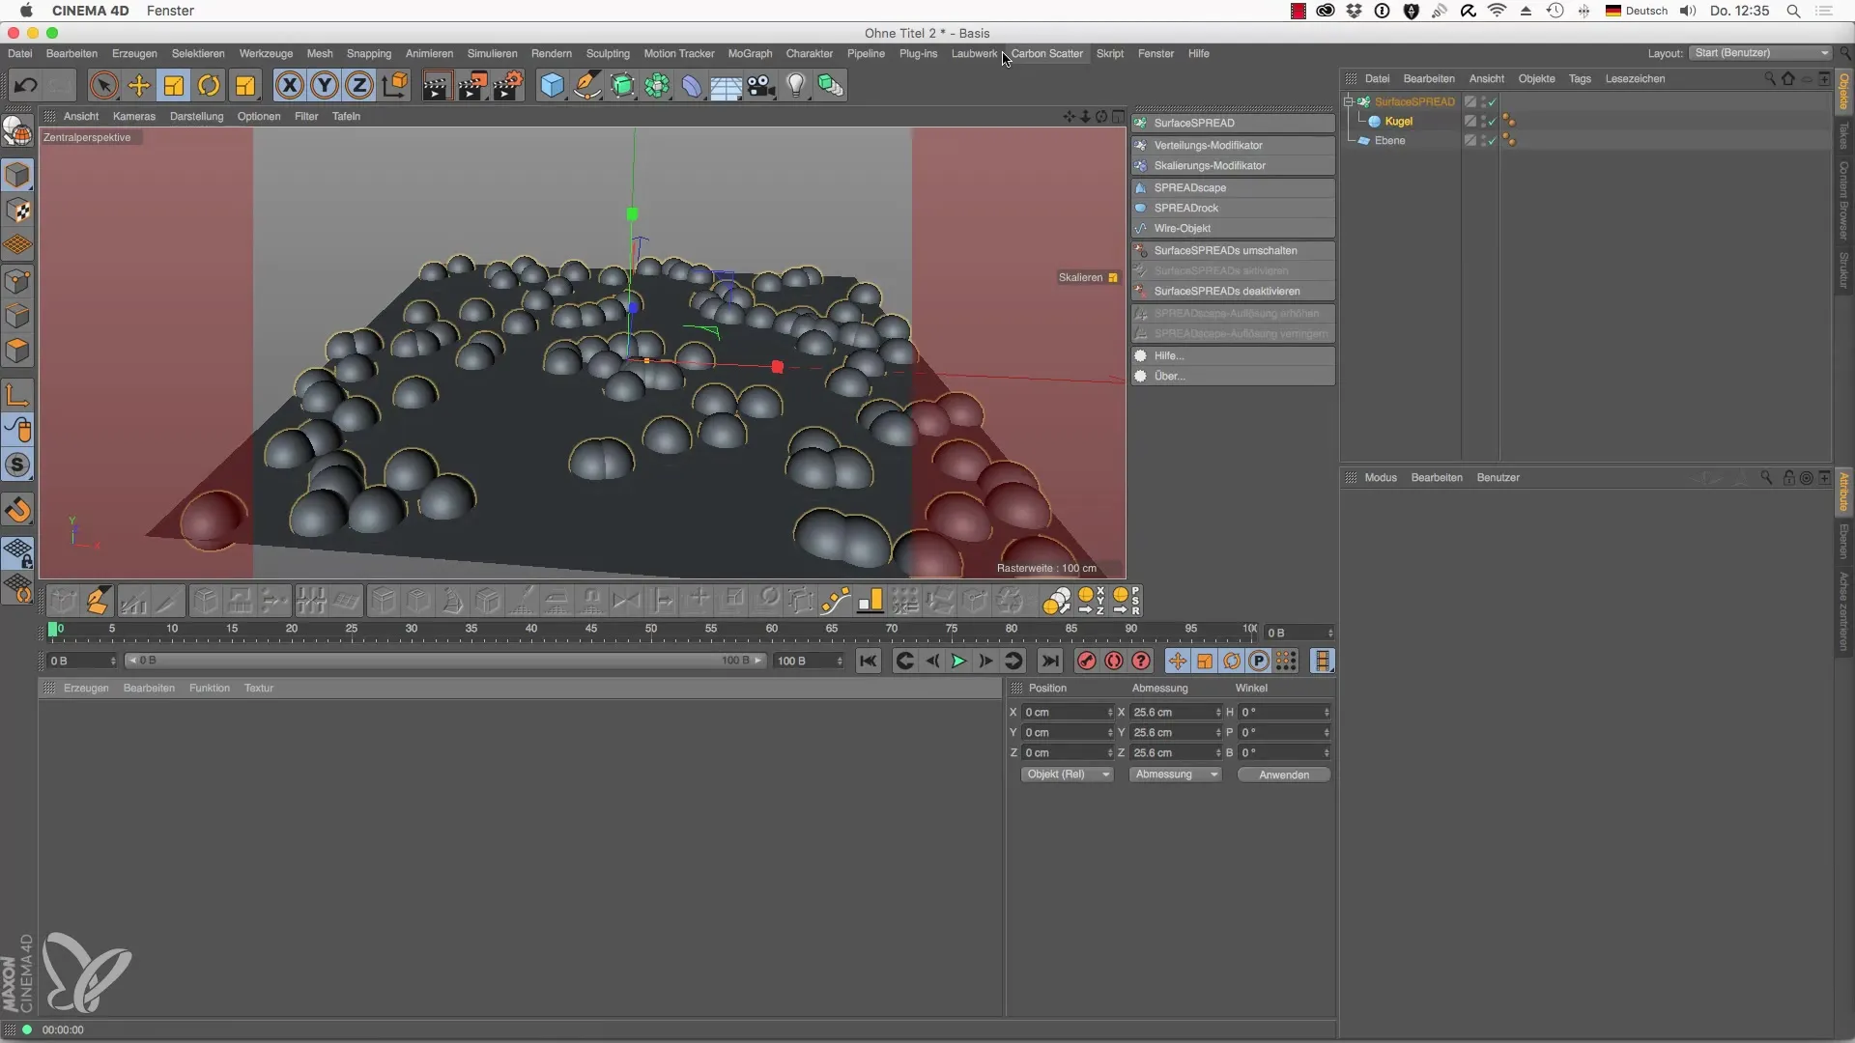Viewport: 1855px width, 1043px height.
Task: Select the Live Selection arrow tool
Action: [x=103, y=86]
